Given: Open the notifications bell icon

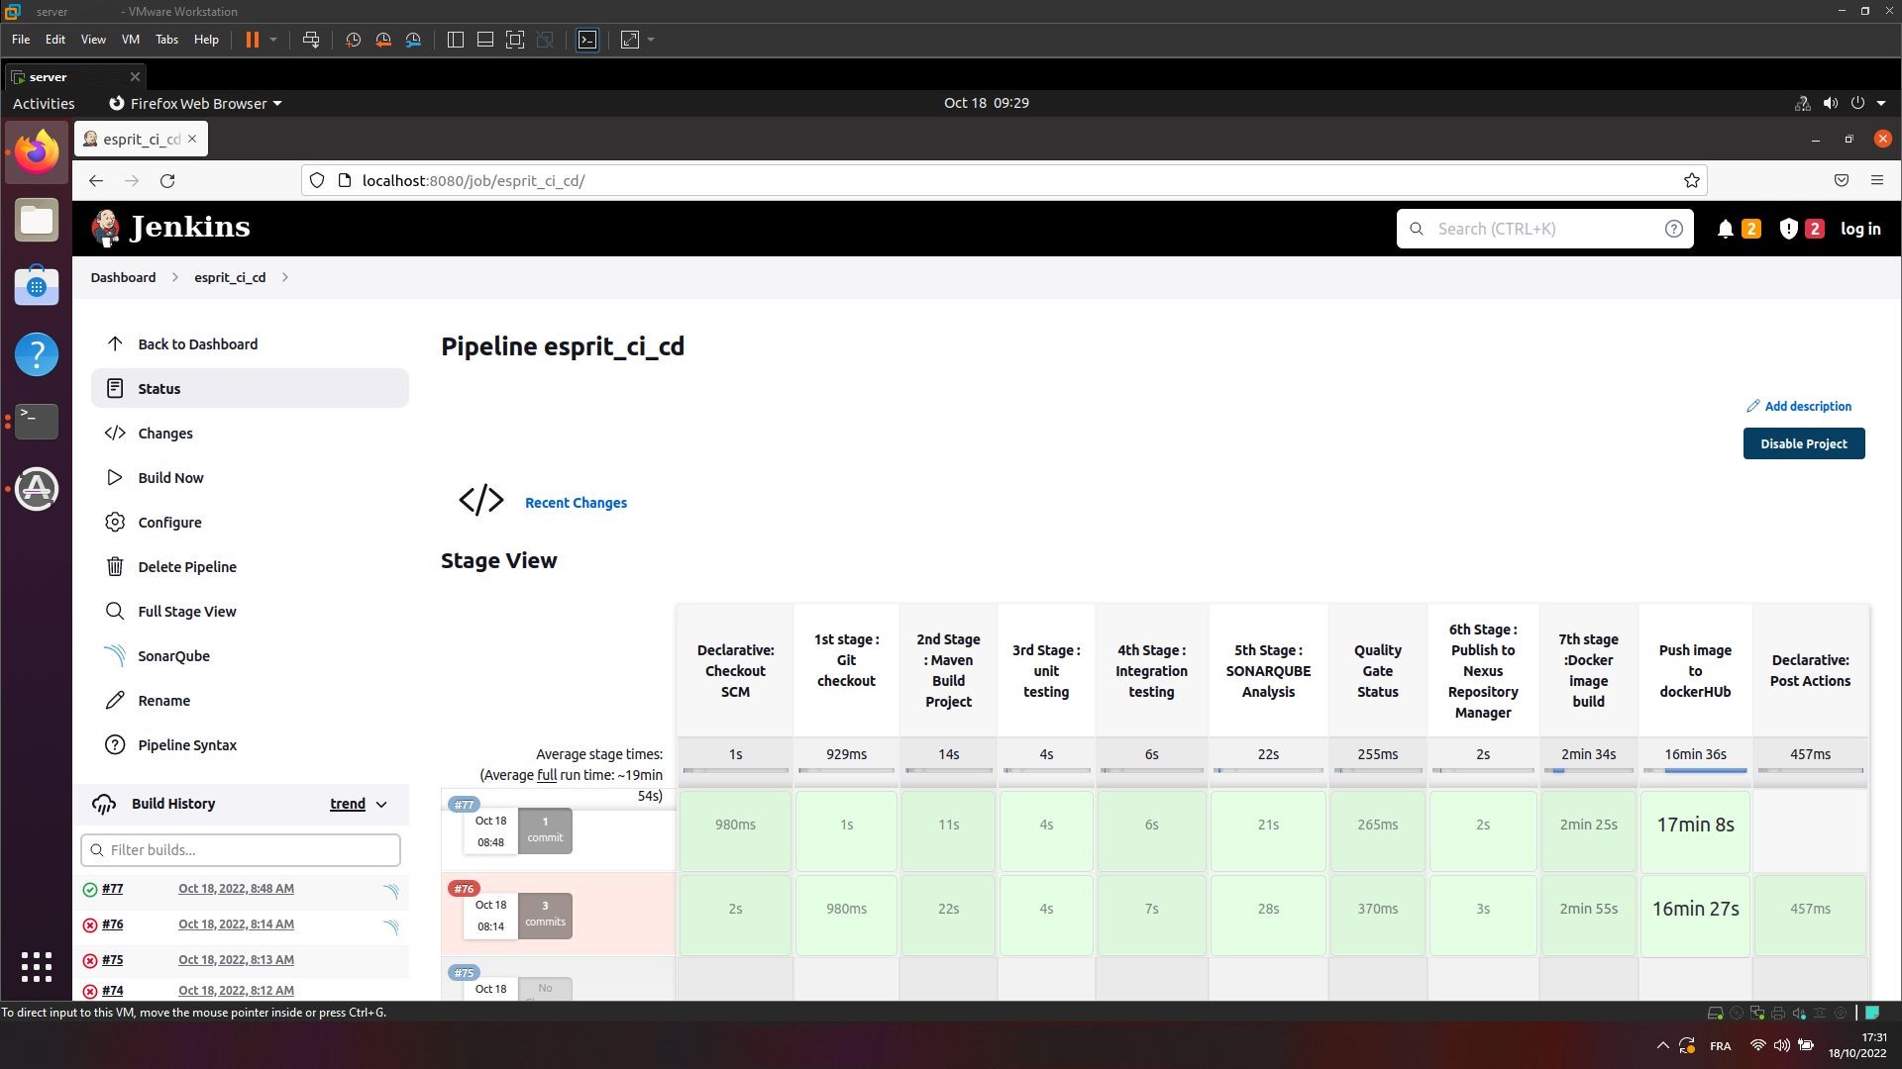Looking at the screenshot, I should [x=1725, y=229].
